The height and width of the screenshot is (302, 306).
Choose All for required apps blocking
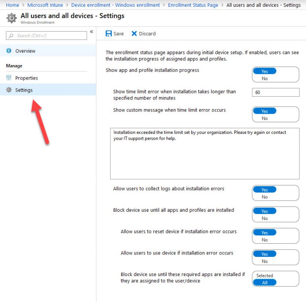pyautogui.click(x=265, y=283)
